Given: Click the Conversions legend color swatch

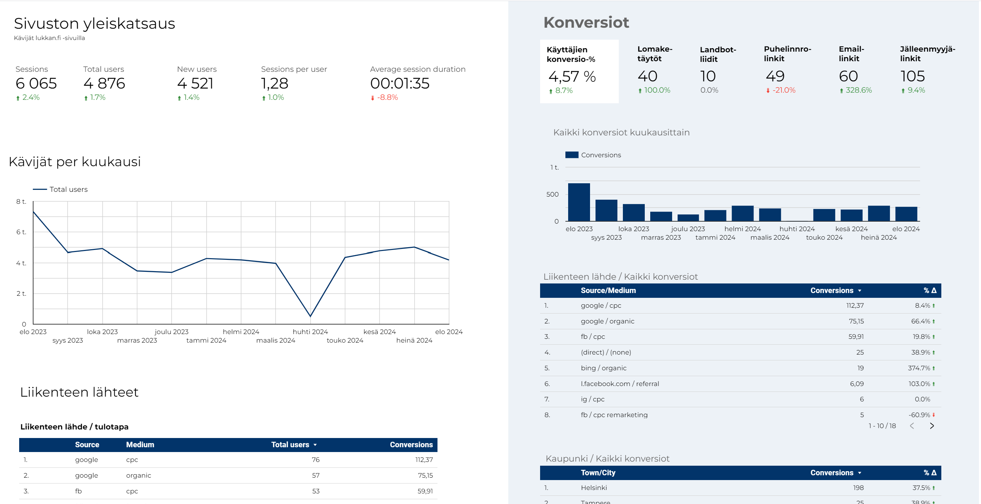Looking at the screenshot, I should tap(572, 155).
